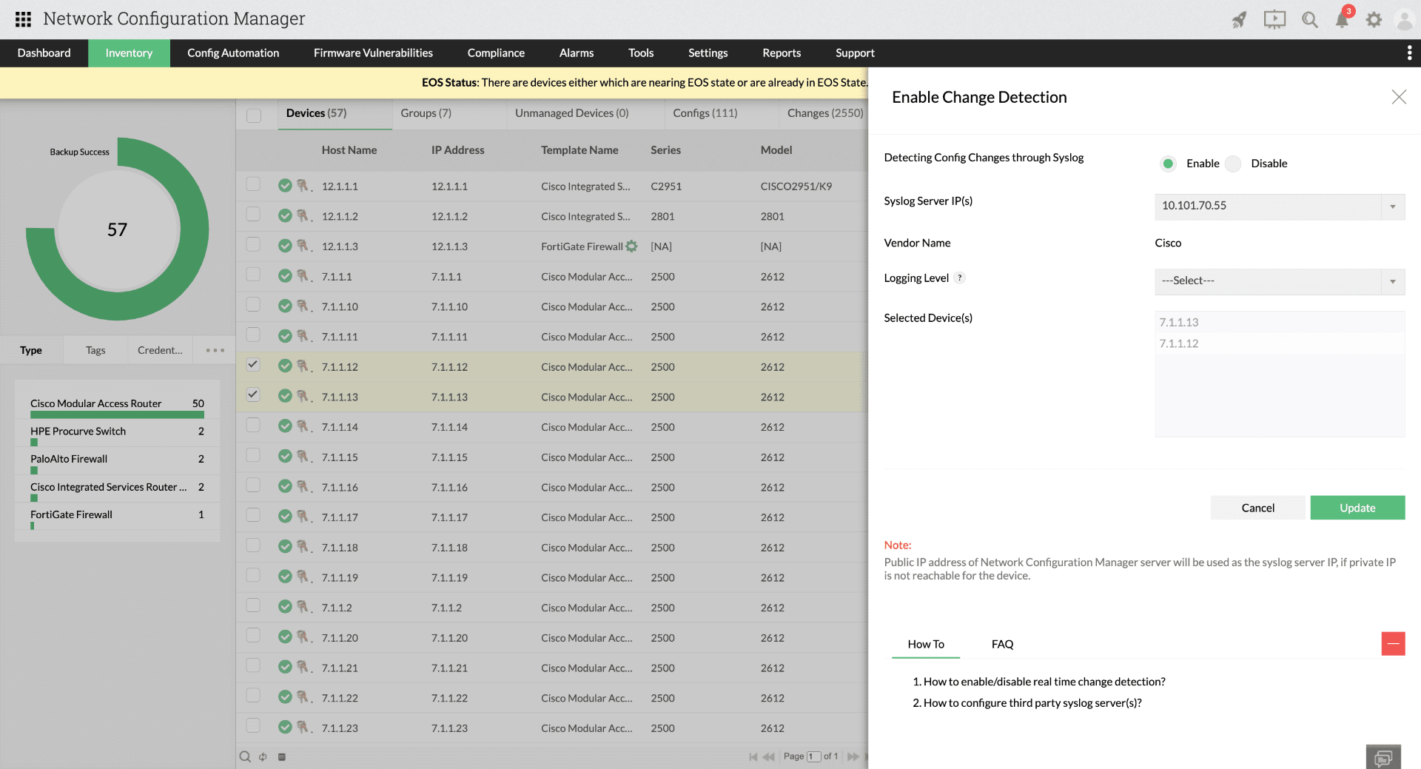Go to previous page icon
The height and width of the screenshot is (769, 1421).
(x=768, y=756)
